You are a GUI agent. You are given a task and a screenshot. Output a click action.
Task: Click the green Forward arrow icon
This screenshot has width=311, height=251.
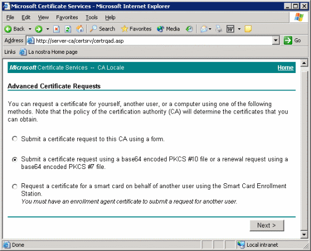[x=39, y=29]
